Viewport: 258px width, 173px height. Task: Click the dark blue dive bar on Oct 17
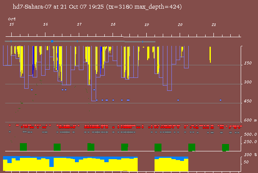(101, 60)
